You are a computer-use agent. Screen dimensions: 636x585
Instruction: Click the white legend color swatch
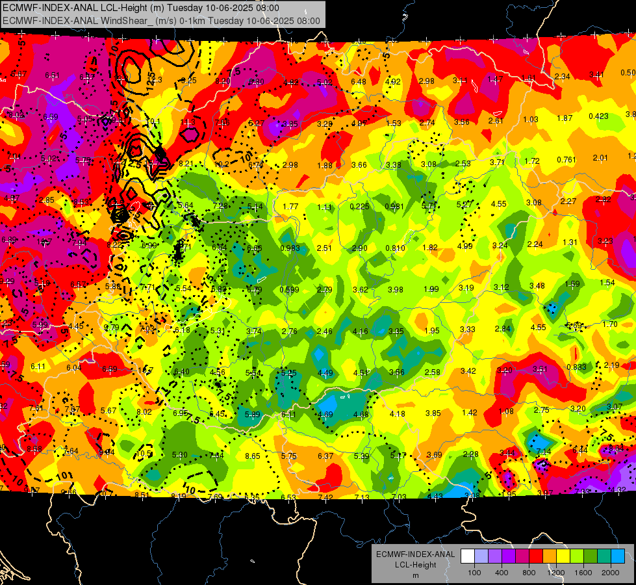click(x=468, y=556)
